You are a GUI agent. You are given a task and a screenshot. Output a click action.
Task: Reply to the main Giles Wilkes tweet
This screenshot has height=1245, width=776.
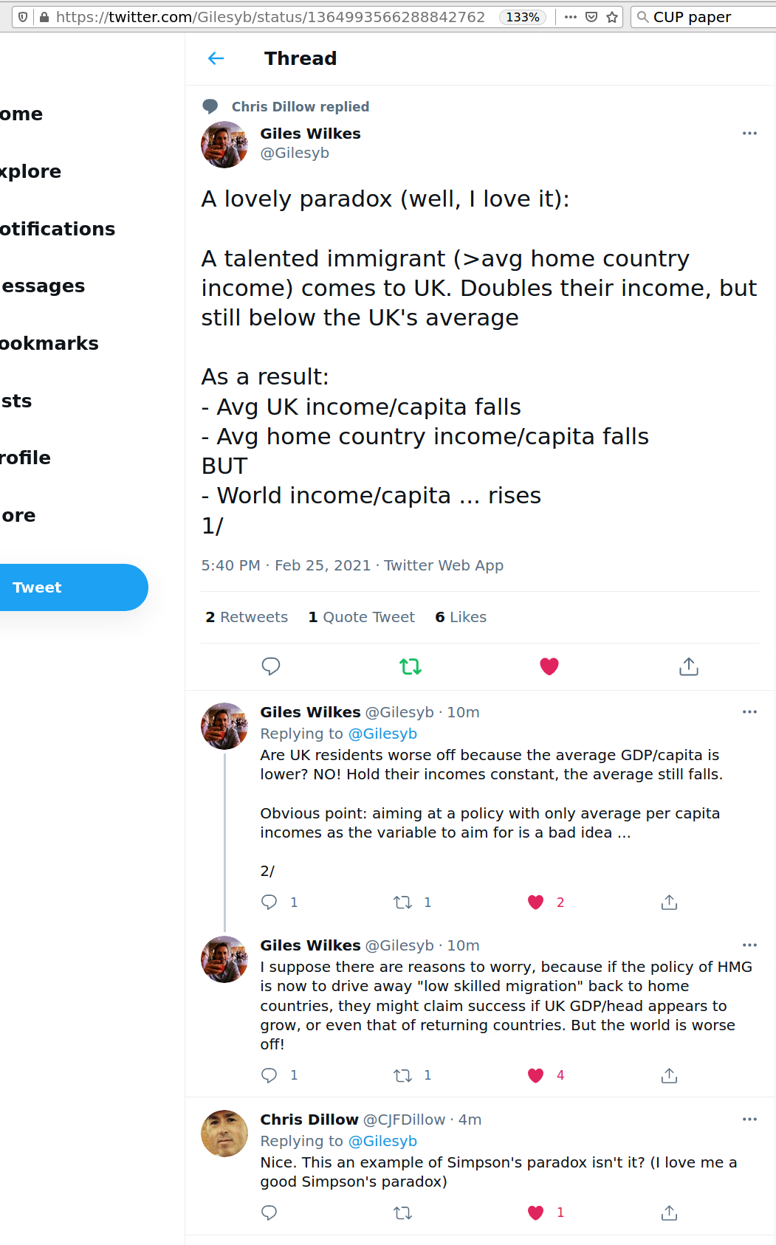tap(271, 666)
